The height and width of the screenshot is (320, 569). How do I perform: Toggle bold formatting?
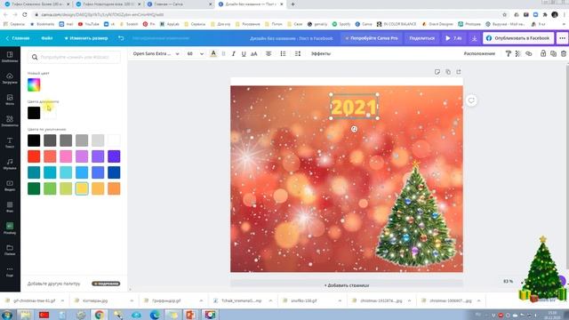(223, 53)
